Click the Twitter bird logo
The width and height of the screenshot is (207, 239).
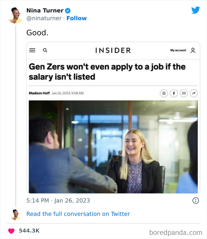click(x=196, y=10)
